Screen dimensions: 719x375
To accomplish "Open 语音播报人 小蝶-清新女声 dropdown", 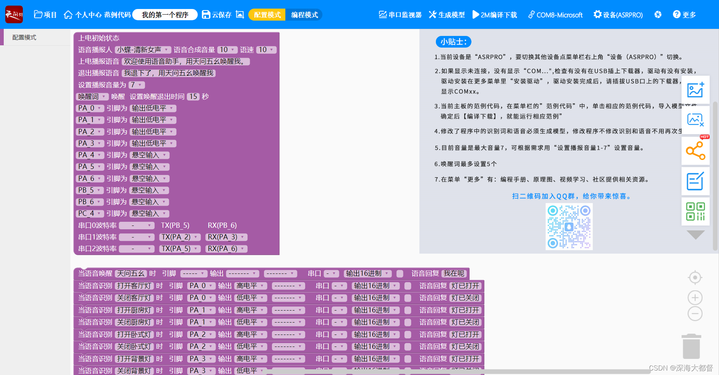I will point(143,50).
